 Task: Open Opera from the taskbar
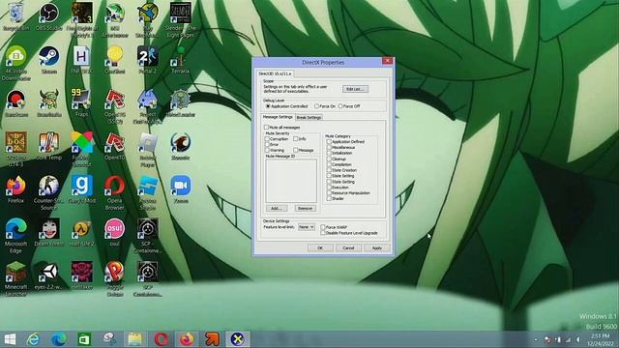click(x=162, y=339)
